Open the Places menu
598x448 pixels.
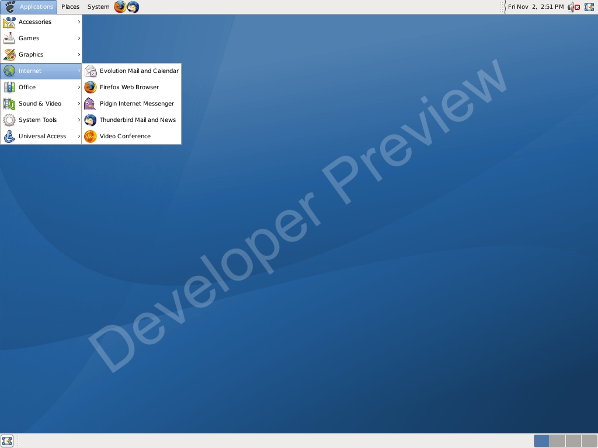coord(70,7)
